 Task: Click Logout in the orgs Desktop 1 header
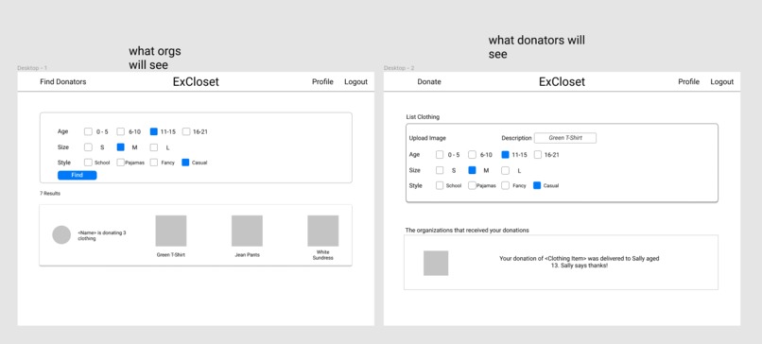tap(355, 81)
